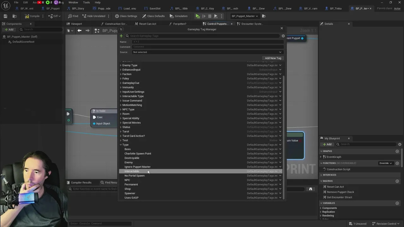
Task: Expand the Faction tag
Action: (121, 74)
